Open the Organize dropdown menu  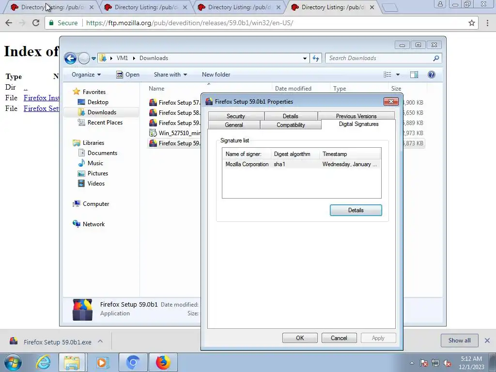coord(86,75)
